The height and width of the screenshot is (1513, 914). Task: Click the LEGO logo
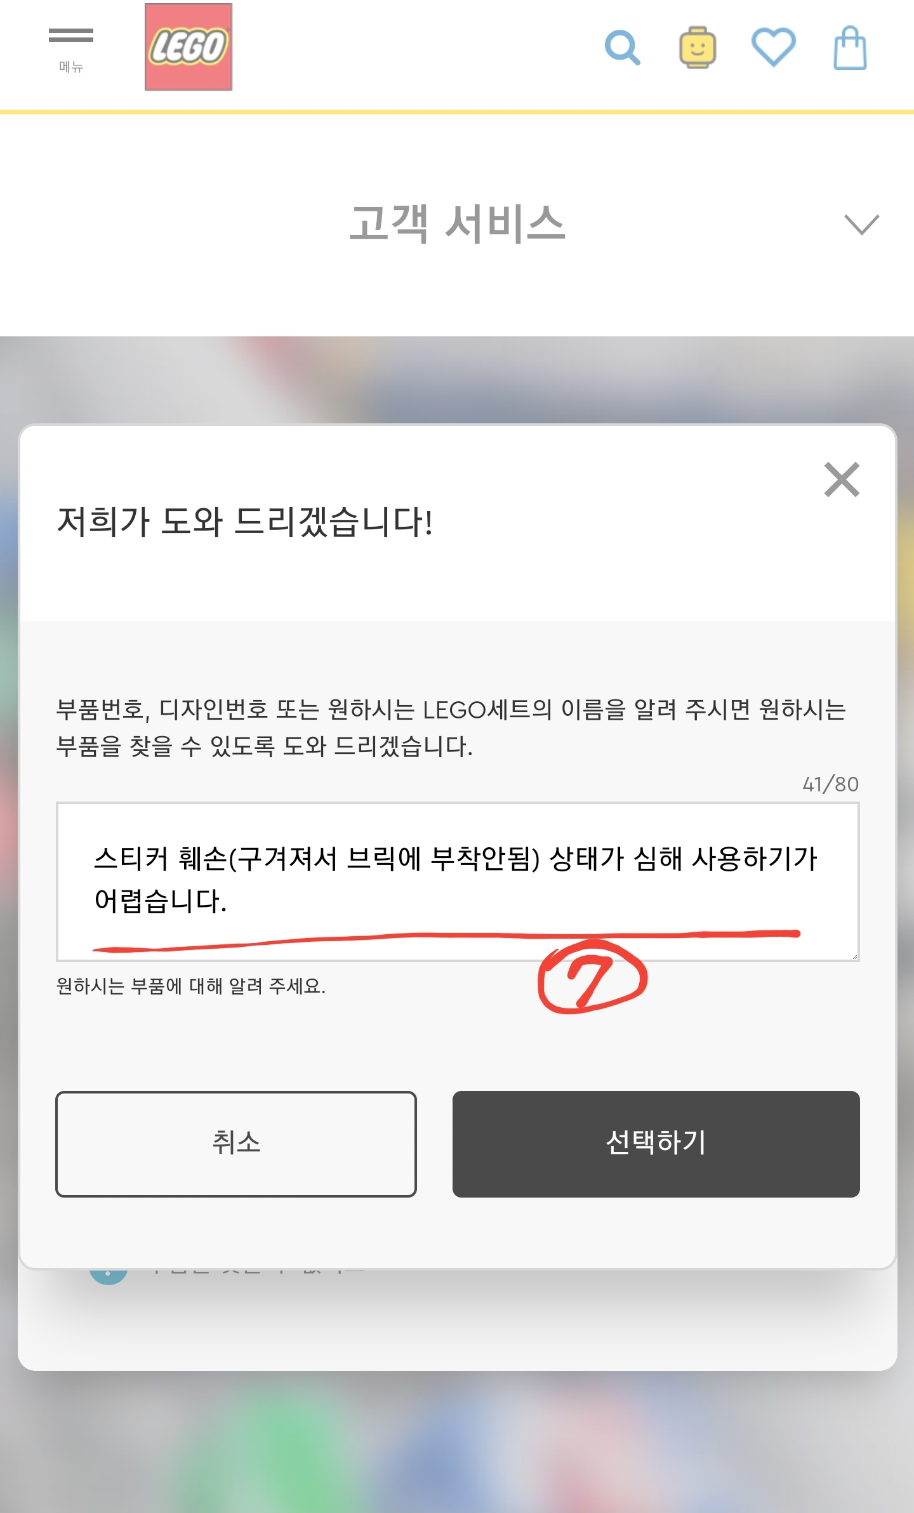pyautogui.click(x=189, y=47)
